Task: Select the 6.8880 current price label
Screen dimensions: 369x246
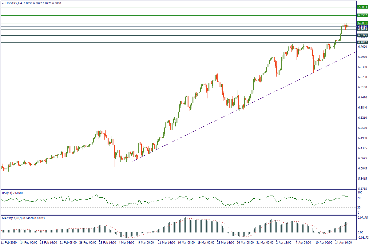Action: [x=362, y=27]
